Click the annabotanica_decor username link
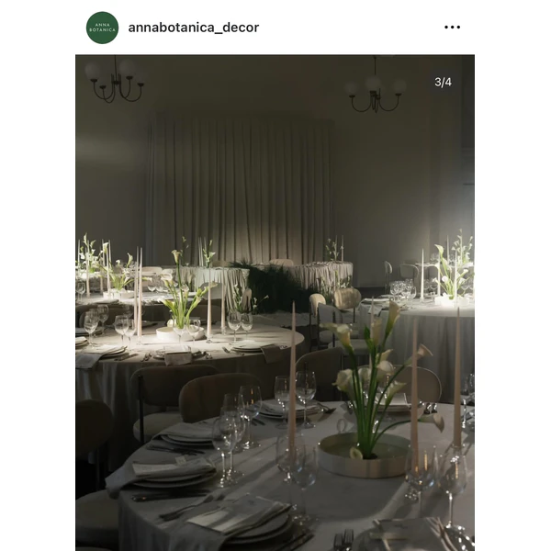The image size is (551, 551). [x=194, y=28]
